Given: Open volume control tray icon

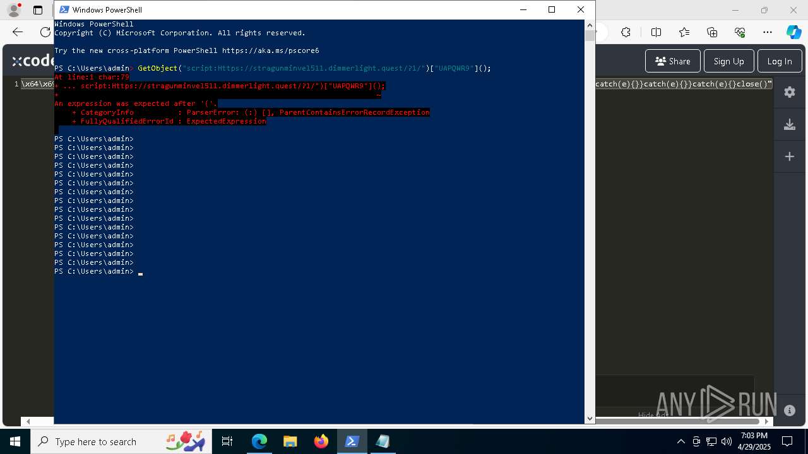Looking at the screenshot, I should click(726, 441).
